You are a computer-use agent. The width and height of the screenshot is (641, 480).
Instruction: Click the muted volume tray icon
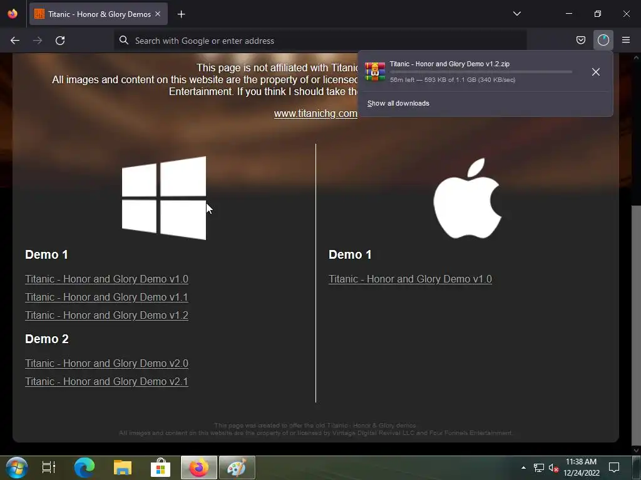tap(553, 467)
